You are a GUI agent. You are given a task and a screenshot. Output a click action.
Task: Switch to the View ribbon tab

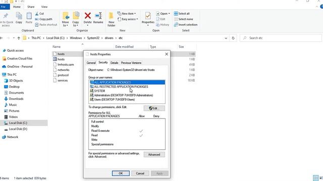pyautogui.click(x=44, y=7)
